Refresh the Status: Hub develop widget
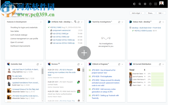 [160, 22]
